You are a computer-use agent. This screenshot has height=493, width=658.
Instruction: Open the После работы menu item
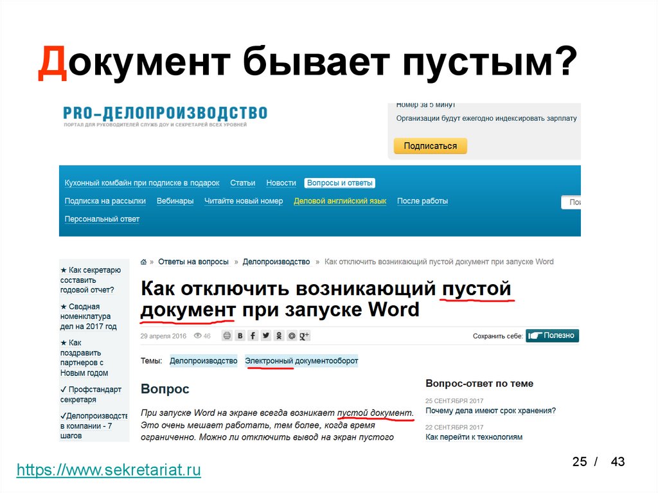422,201
